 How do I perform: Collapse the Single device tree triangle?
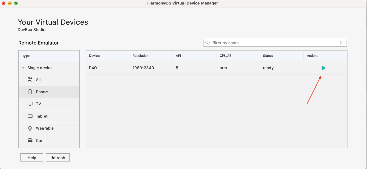point(23,68)
